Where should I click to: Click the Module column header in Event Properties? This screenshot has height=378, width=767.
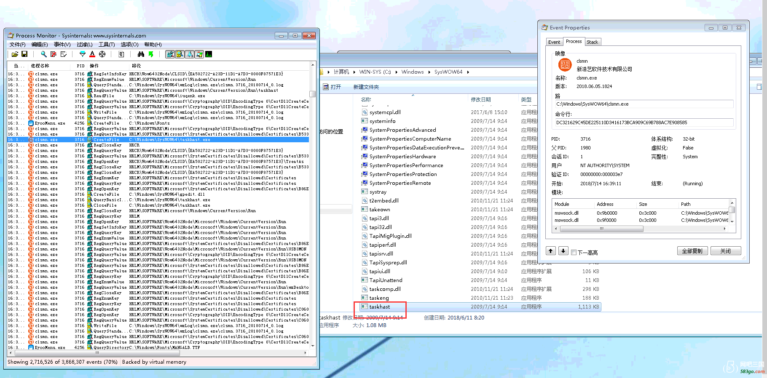click(x=572, y=204)
